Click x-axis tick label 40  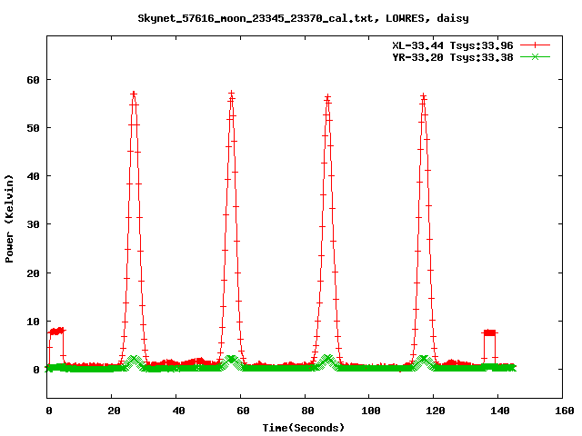178,411
